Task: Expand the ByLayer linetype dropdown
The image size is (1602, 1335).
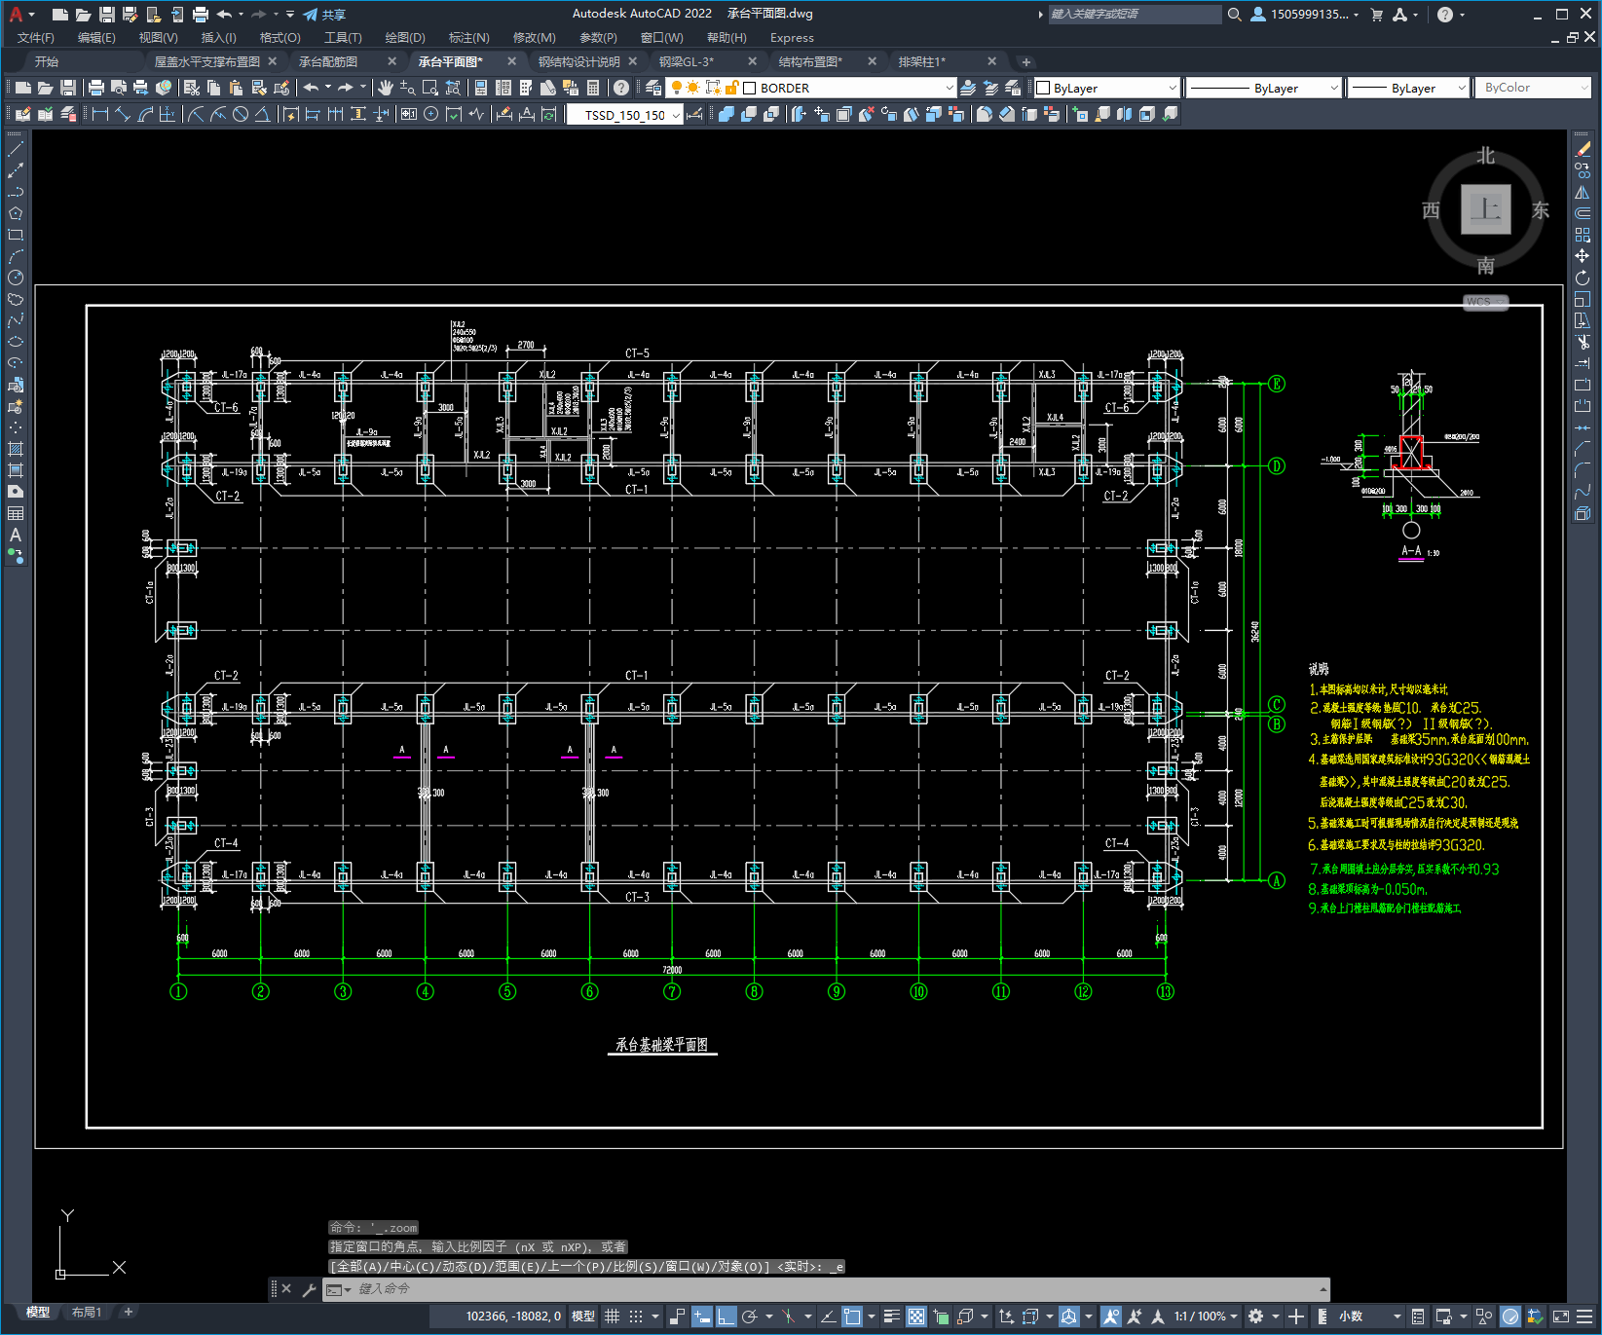Action: point(1334,88)
